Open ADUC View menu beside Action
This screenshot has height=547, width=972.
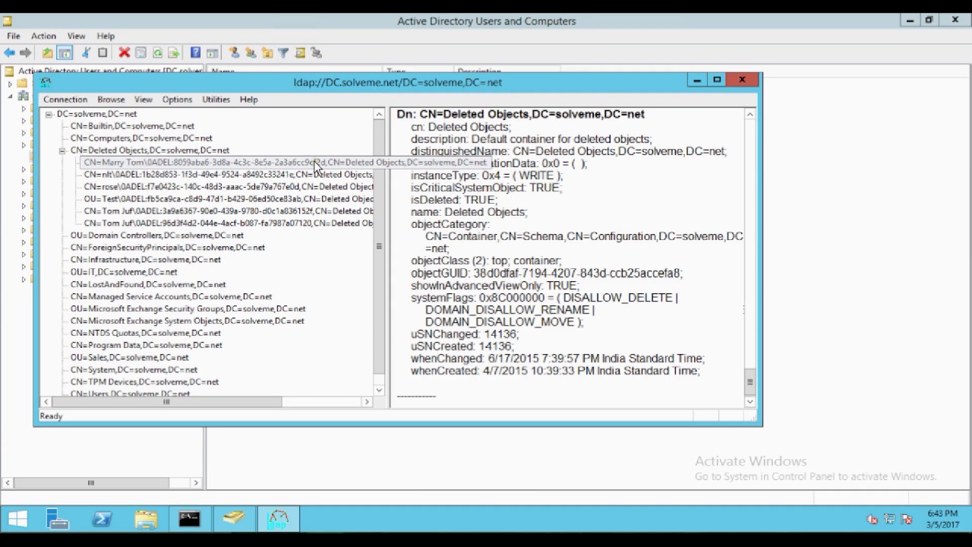pyautogui.click(x=76, y=36)
